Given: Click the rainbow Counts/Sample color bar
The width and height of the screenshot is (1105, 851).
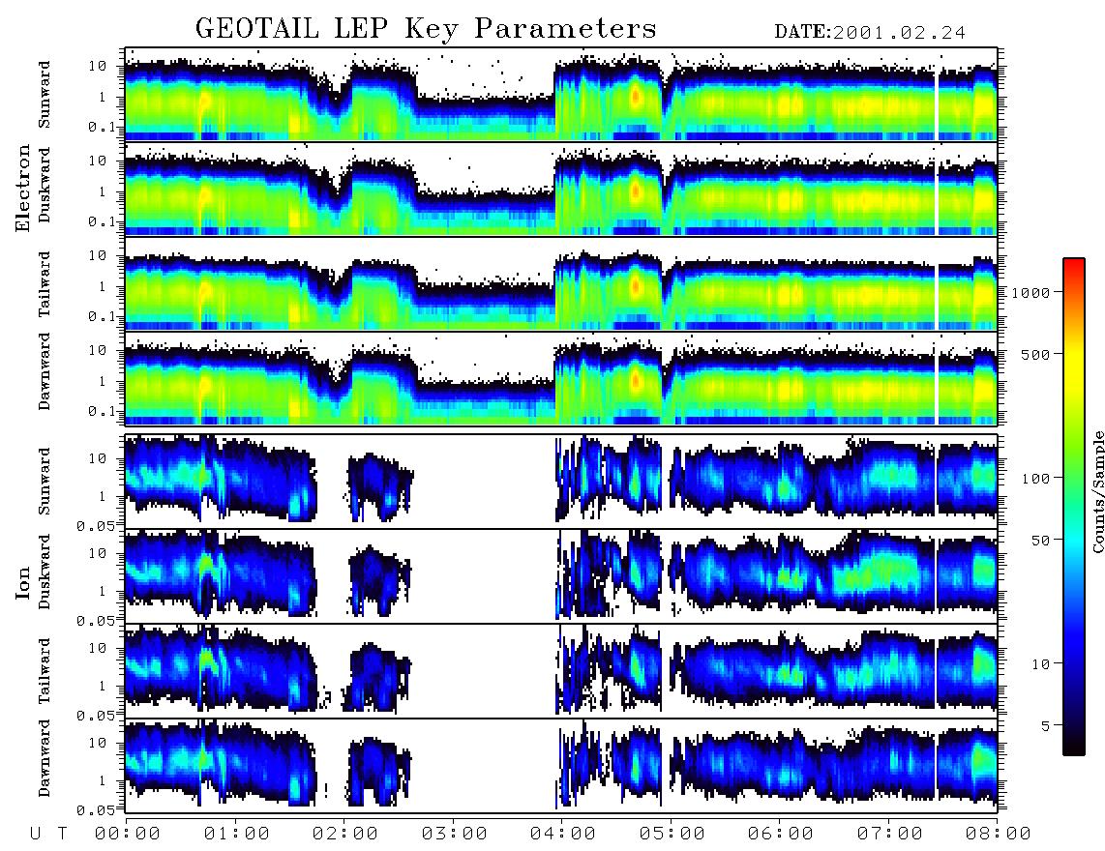Looking at the screenshot, I should point(1074,507).
